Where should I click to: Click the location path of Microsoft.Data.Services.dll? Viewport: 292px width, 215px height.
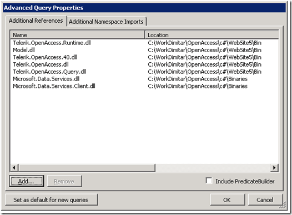coord(198,79)
